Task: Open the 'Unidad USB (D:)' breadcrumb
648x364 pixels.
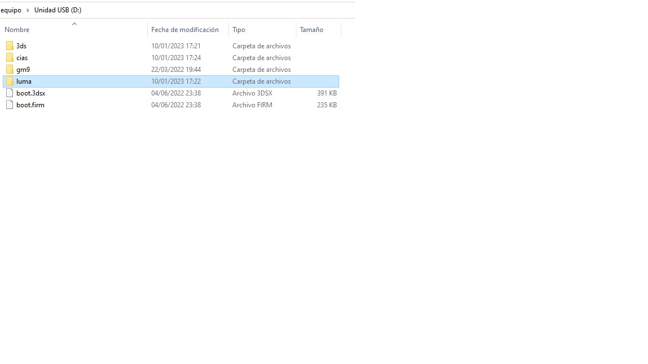Action: point(58,10)
